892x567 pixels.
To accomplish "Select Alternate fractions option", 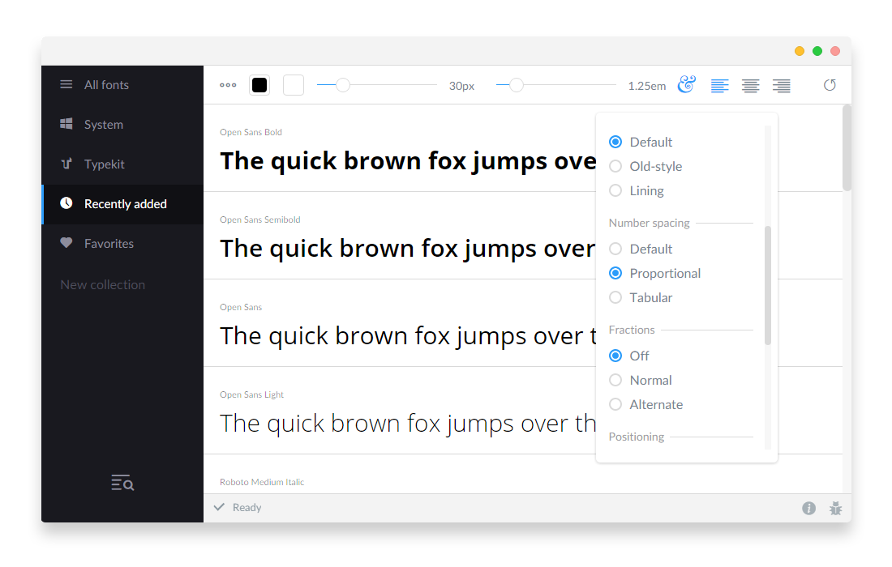I will [x=615, y=404].
